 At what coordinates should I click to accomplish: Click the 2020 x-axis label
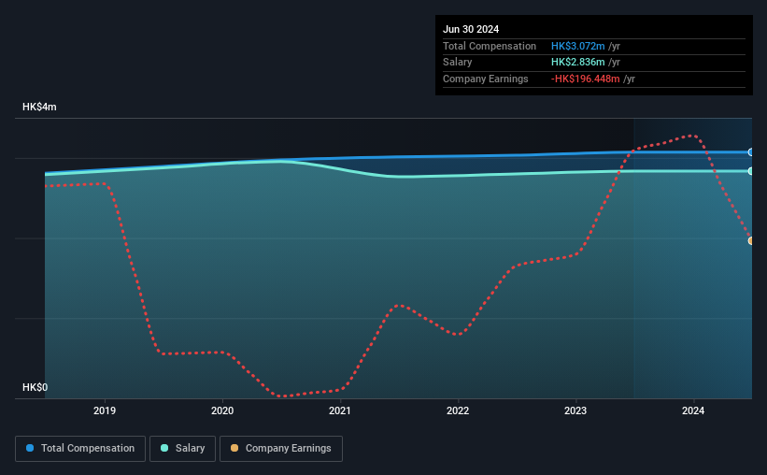(x=222, y=410)
